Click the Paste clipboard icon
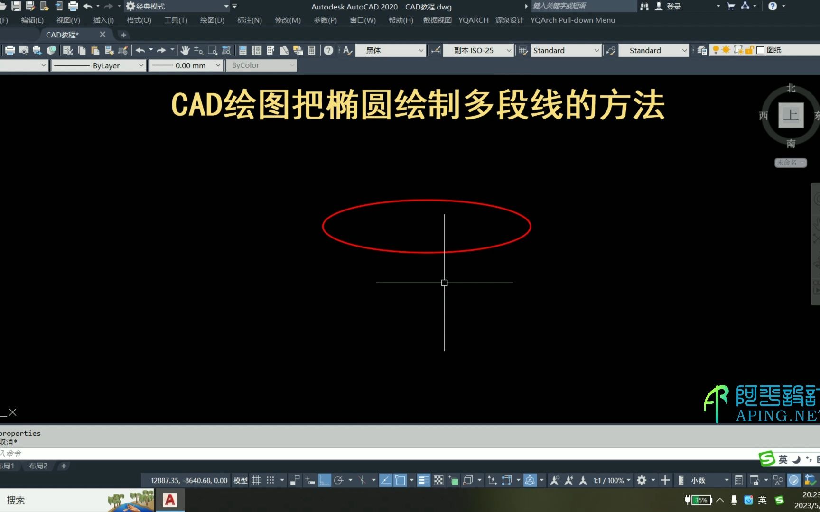 [95, 50]
